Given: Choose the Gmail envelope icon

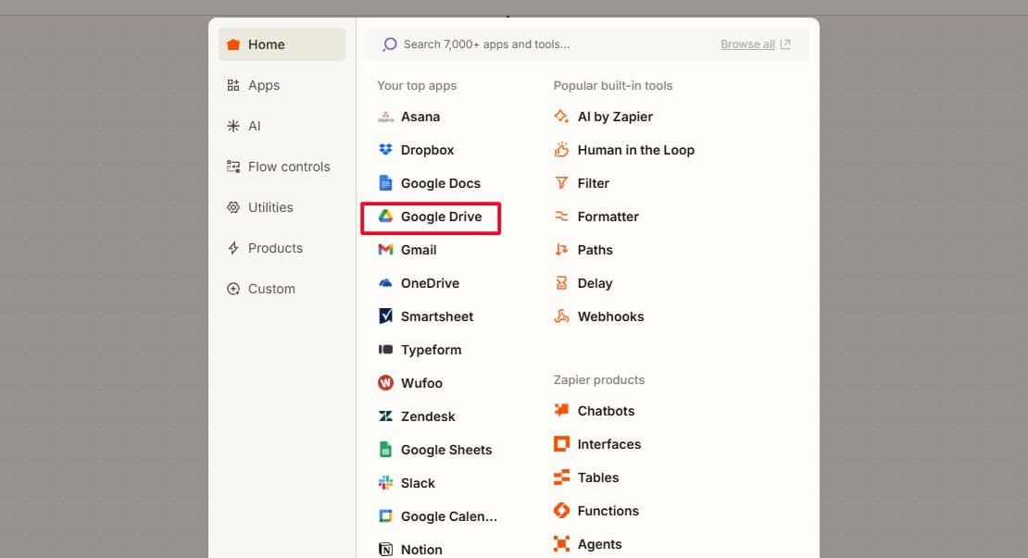Looking at the screenshot, I should click(385, 250).
